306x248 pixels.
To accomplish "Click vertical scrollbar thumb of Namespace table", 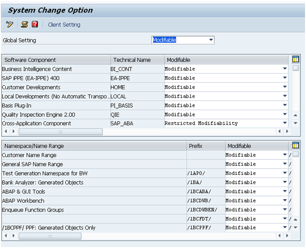I will click(296, 154).
